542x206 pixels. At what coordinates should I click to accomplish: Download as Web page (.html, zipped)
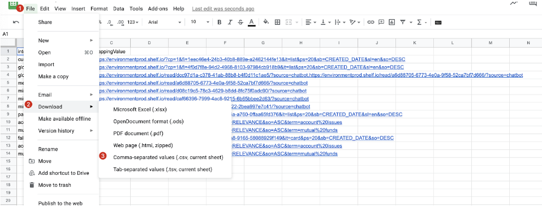165,145
